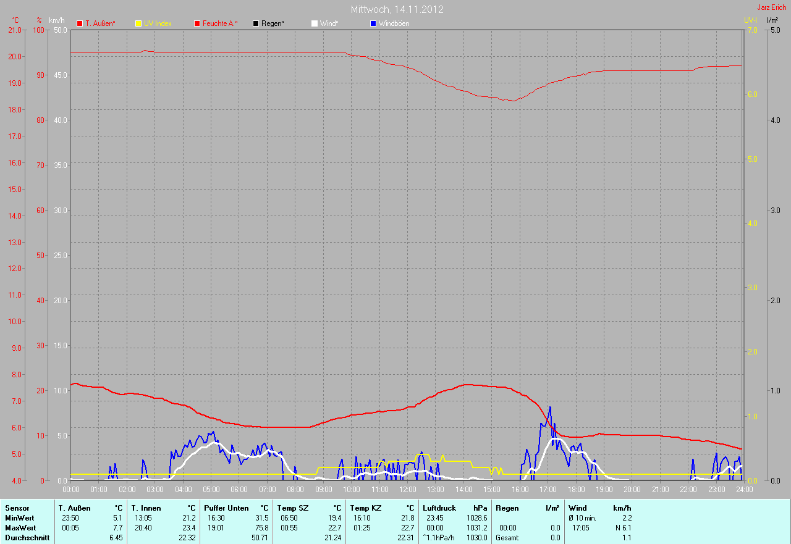
Task: Select the UV Index legend label
Action: 158,23
